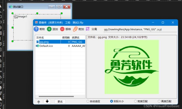Click the Default.ico file icon

38,46
